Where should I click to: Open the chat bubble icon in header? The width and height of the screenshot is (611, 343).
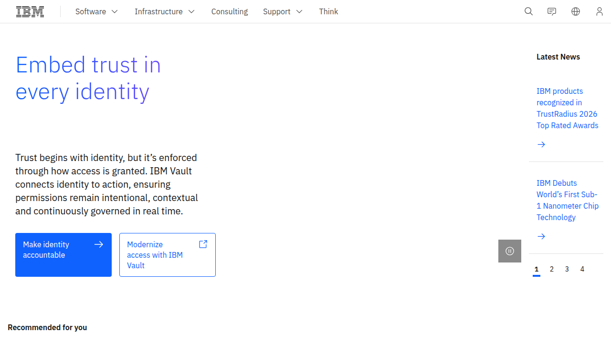click(552, 11)
